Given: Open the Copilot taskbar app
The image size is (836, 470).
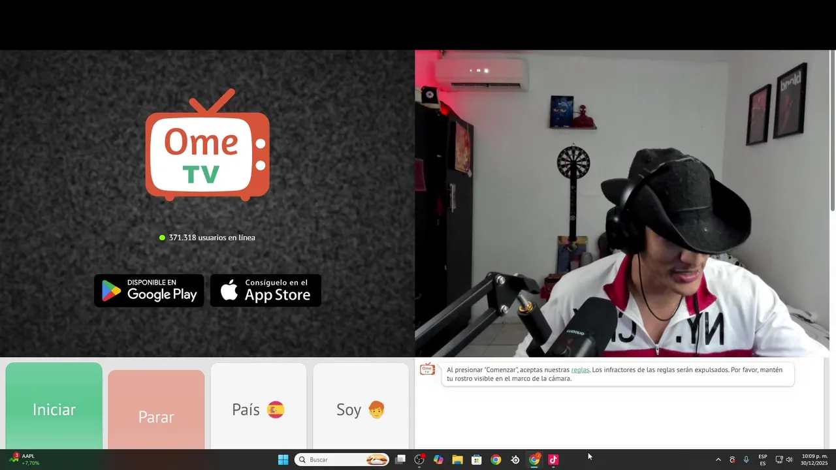Looking at the screenshot, I should (438, 460).
